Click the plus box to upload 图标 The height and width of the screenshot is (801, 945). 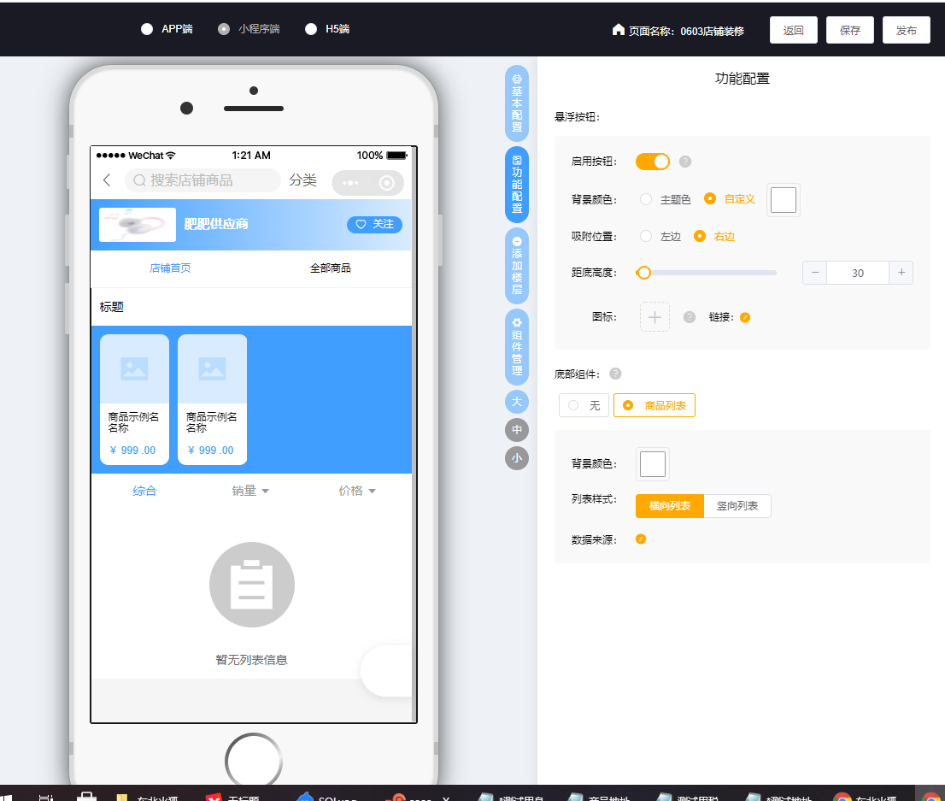[654, 316]
